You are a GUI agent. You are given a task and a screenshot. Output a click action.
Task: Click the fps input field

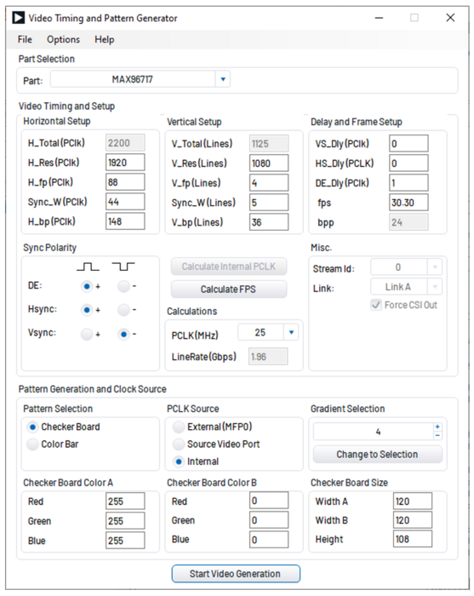(408, 203)
